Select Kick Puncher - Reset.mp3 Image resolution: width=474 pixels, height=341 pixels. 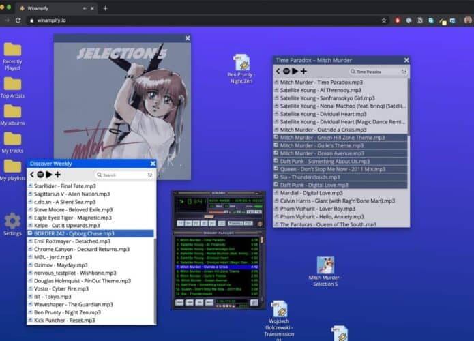[91, 320]
